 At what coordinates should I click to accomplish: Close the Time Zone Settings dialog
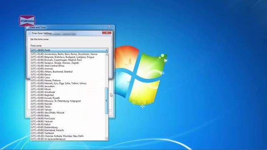[107, 32]
